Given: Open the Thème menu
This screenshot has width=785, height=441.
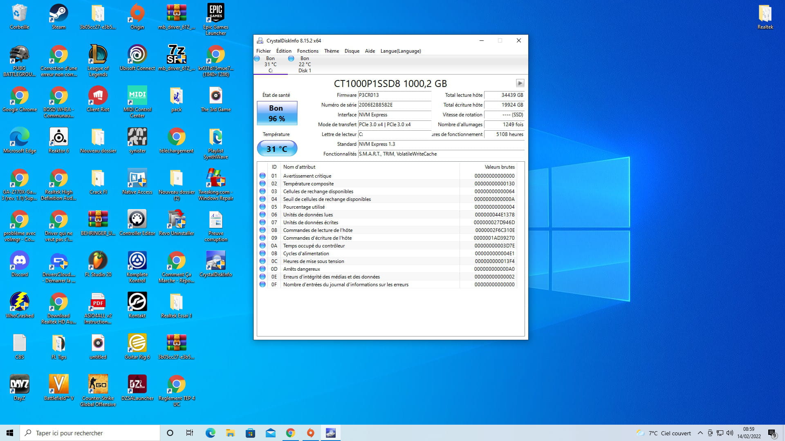Looking at the screenshot, I should tap(332, 51).
